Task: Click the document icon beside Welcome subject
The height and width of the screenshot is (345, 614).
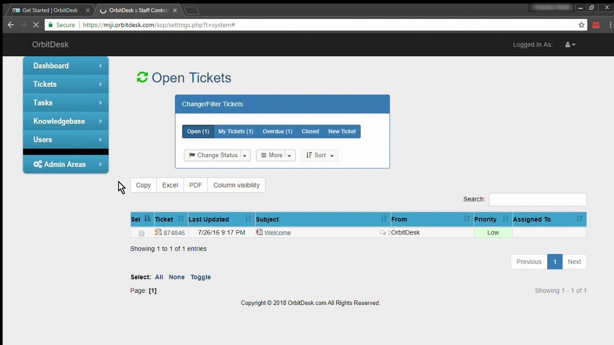Action: [260, 232]
